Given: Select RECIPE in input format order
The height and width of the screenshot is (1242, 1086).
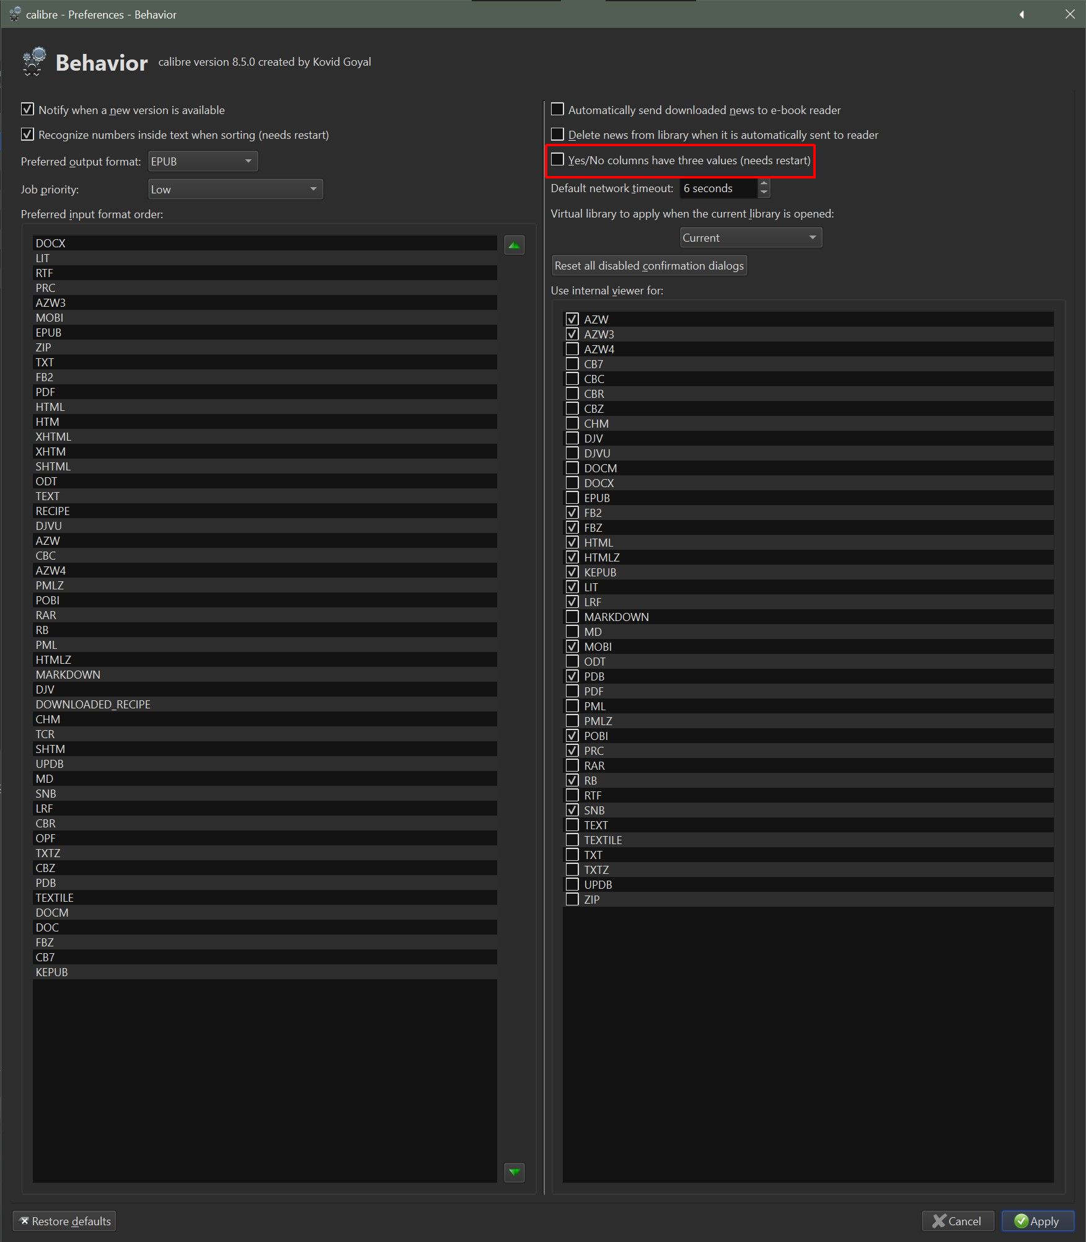Looking at the screenshot, I should [265, 511].
